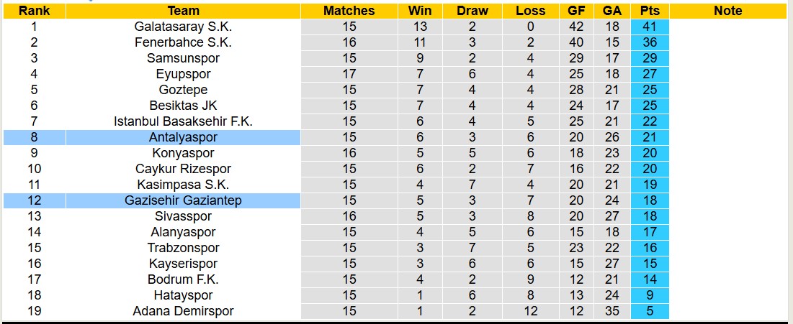The image size is (793, 324).
Task: Click Adana Demirspor's 5 points cell
Action: pyautogui.click(x=650, y=311)
